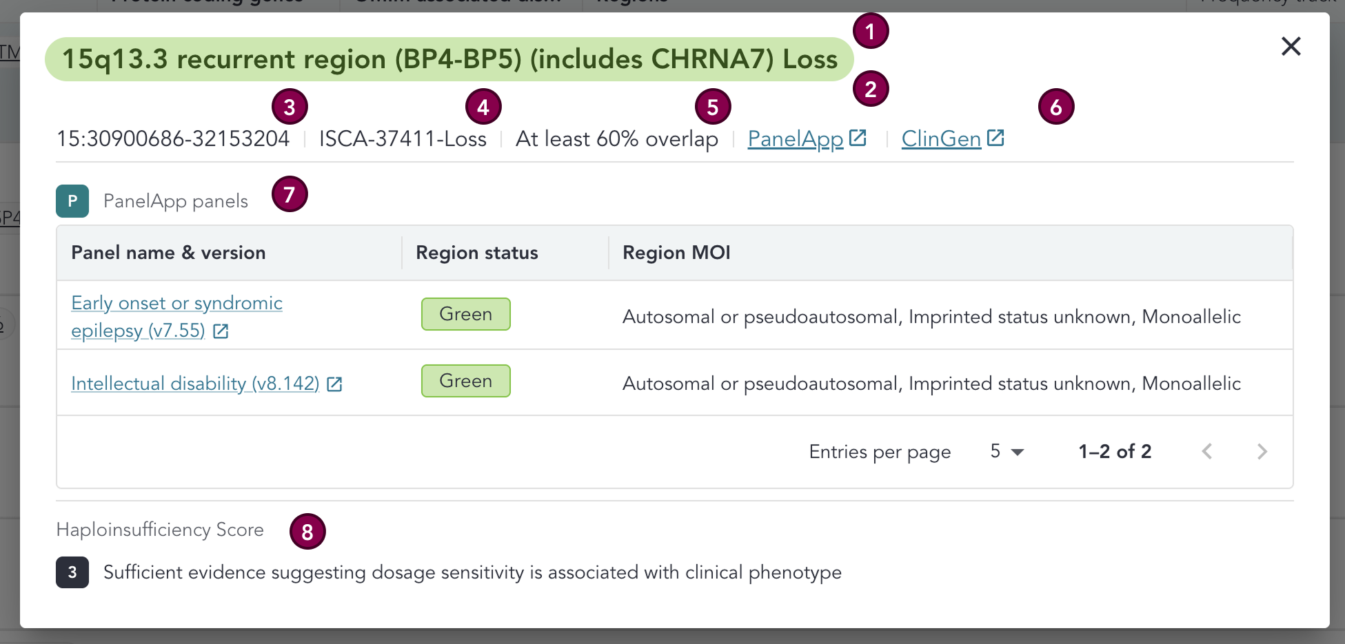Click the numbered callout marker 1

871,30
